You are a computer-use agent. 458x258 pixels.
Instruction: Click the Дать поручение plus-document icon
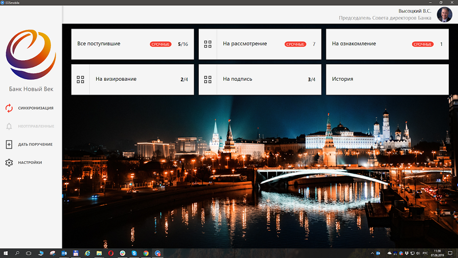(x=9, y=144)
